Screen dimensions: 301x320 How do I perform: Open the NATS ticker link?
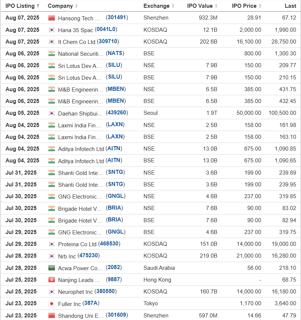115,53
